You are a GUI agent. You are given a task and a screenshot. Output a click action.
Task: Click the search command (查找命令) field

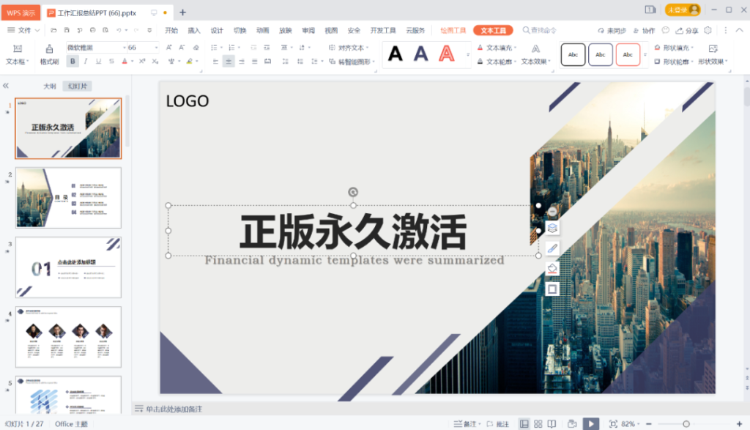tap(539, 30)
